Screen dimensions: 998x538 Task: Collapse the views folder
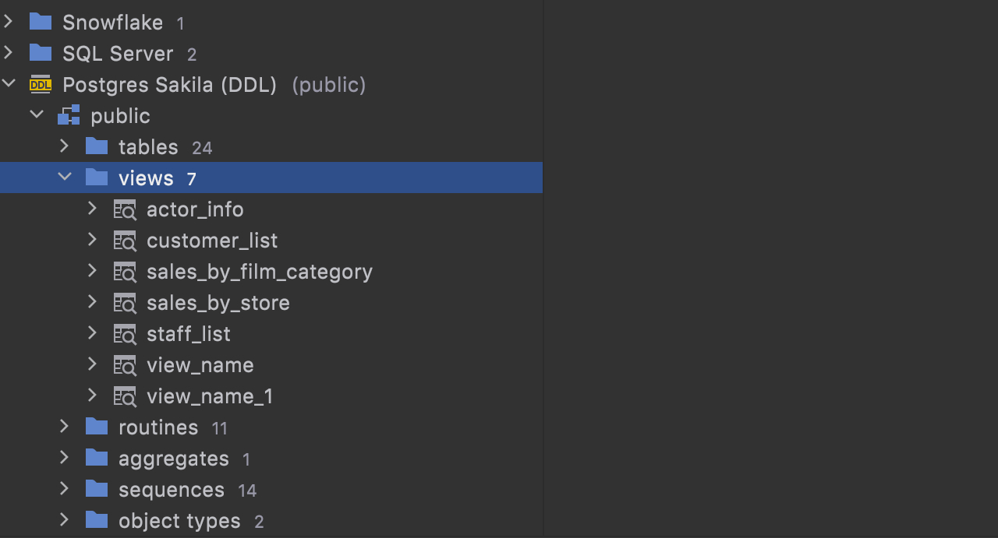tap(65, 178)
